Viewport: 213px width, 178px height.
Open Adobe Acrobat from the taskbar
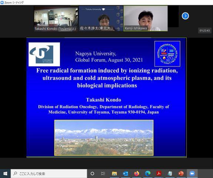pyautogui.click(x=159, y=174)
